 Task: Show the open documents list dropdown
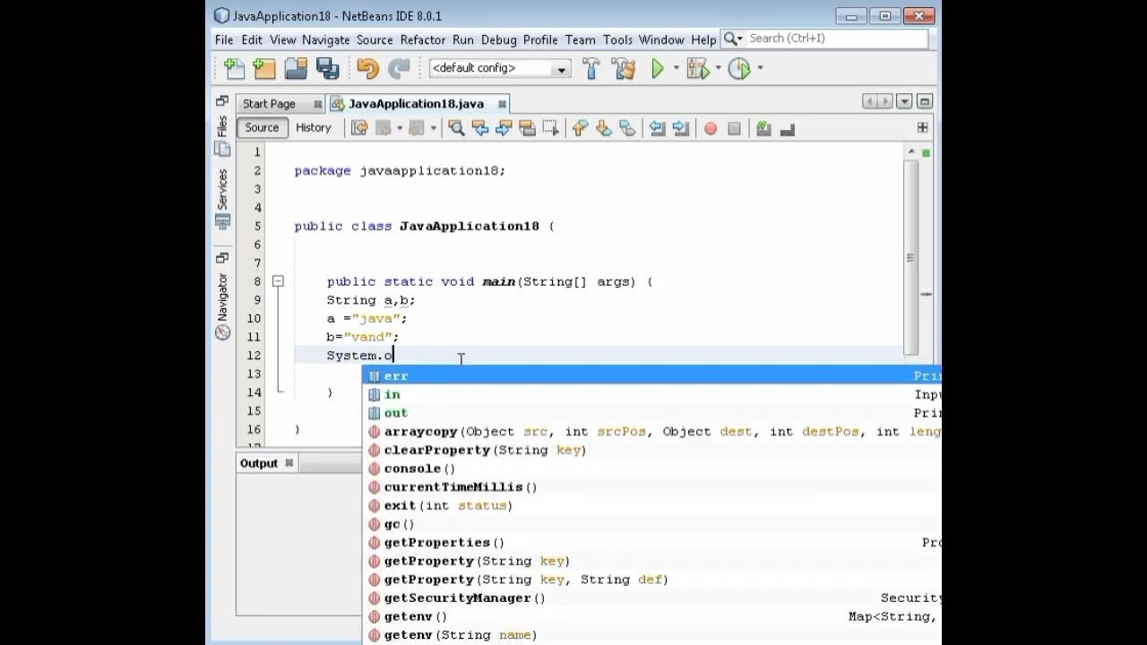(903, 102)
